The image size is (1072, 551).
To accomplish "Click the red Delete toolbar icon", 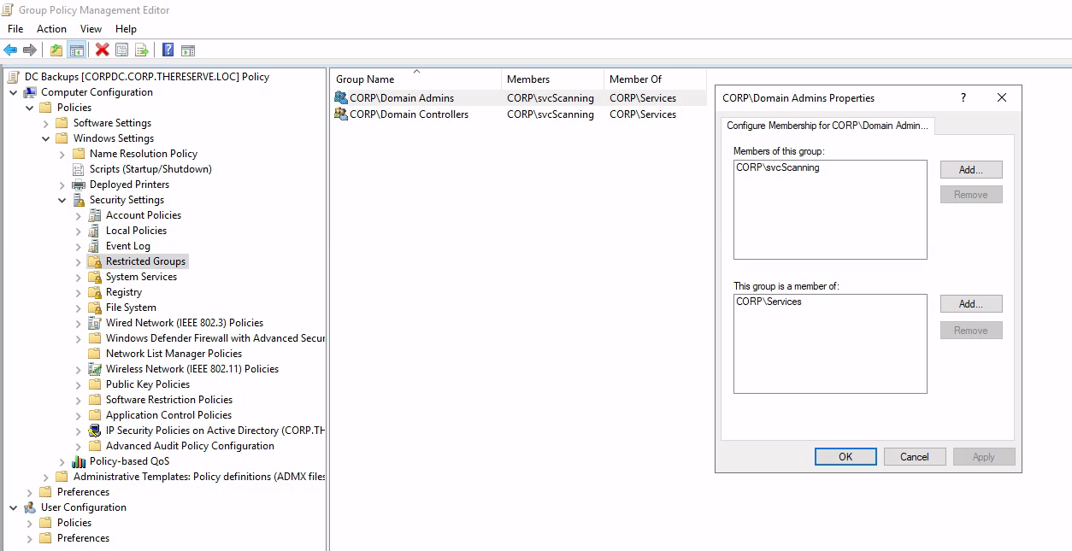I will 103,50.
